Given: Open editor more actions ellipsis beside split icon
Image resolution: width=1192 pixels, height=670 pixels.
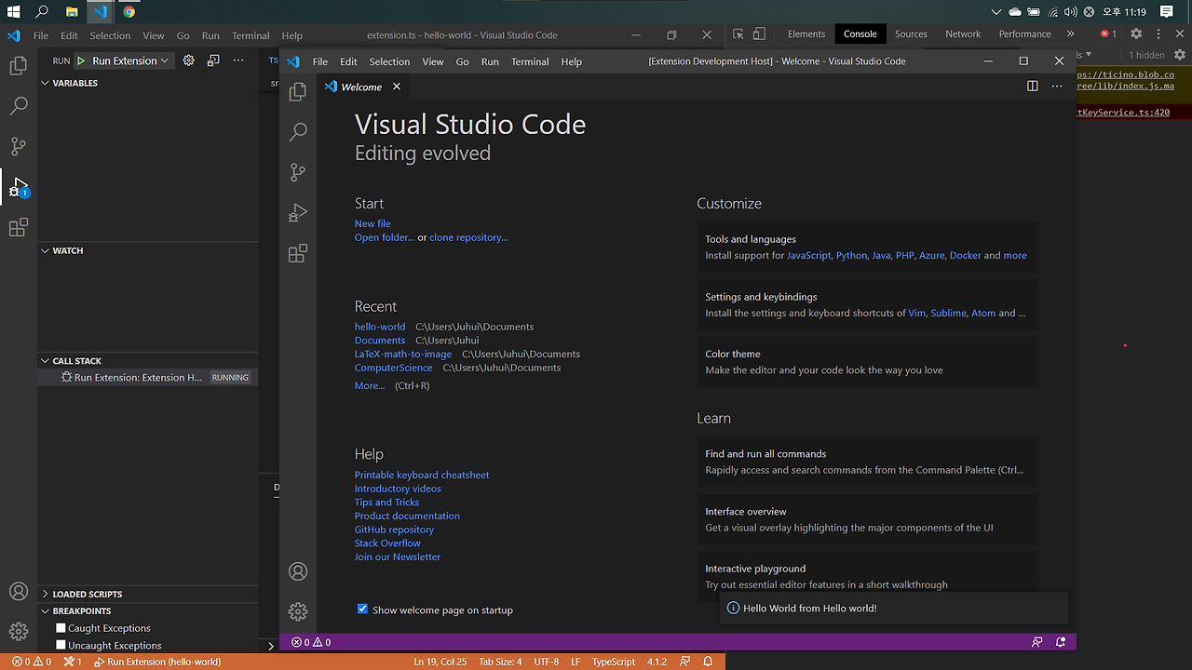Looking at the screenshot, I should click(1057, 87).
